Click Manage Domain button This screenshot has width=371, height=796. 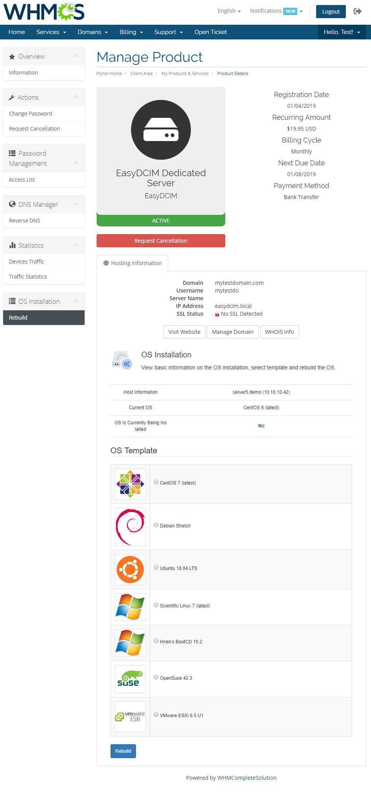coord(233,332)
